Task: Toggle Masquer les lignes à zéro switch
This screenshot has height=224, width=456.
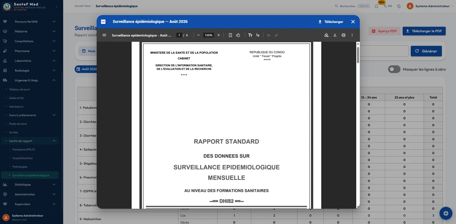Action: 394,69
